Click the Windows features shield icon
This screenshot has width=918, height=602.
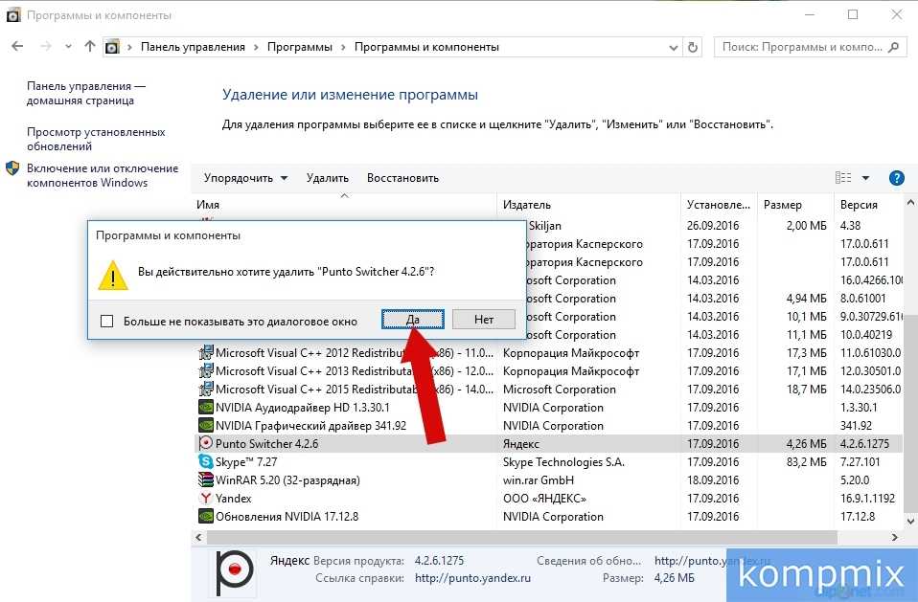point(12,168)
